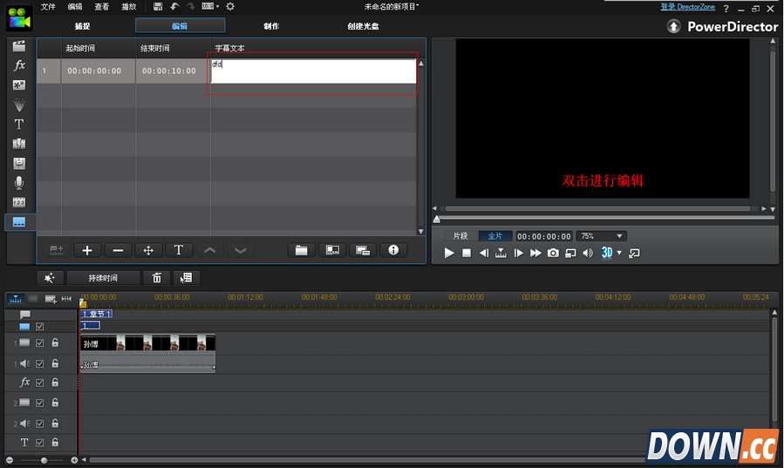Open the Voice-Over microphone room
This screenshot has height=468, width=784.
point(19,183)
